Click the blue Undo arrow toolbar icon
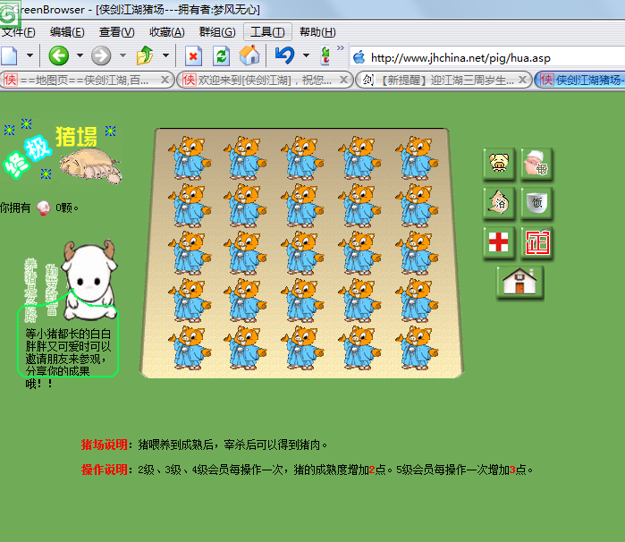This screenshot has width=625, height=542. click(x=284, y=55)
